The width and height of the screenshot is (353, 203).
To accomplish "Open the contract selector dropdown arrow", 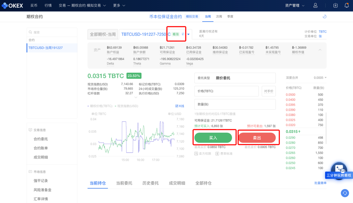I will click(188, 34).
